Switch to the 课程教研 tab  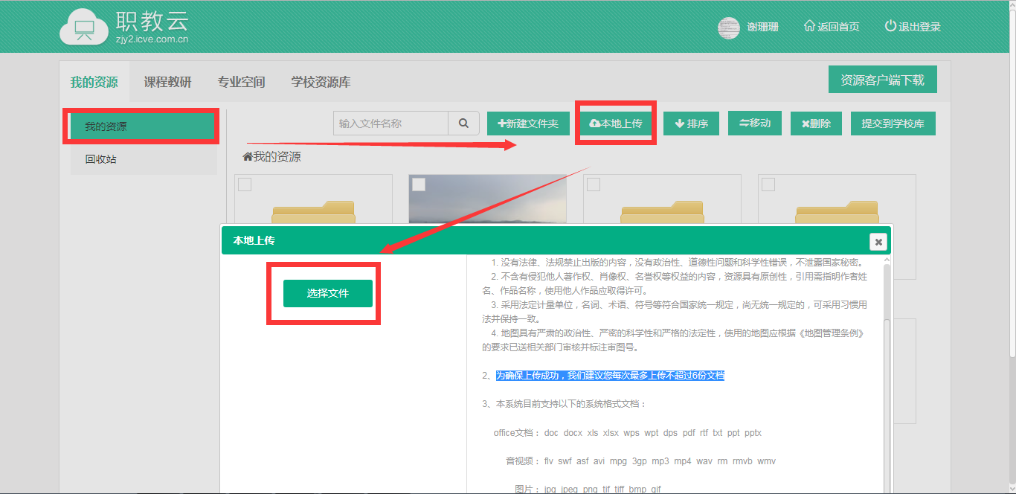click(167, 82)
